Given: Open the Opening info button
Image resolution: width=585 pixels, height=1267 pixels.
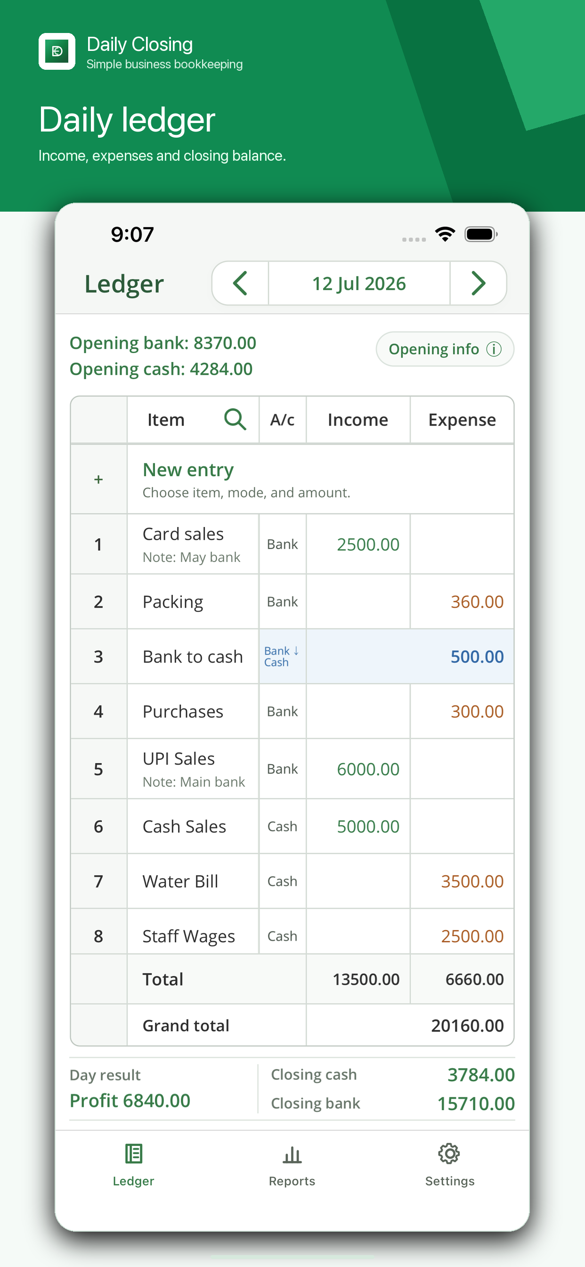Looking at the screenshot, I should tap(445, 349).
